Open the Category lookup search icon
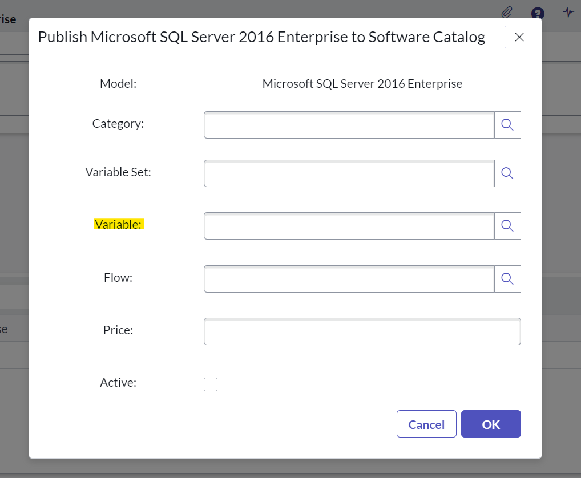 coord(507,125)
